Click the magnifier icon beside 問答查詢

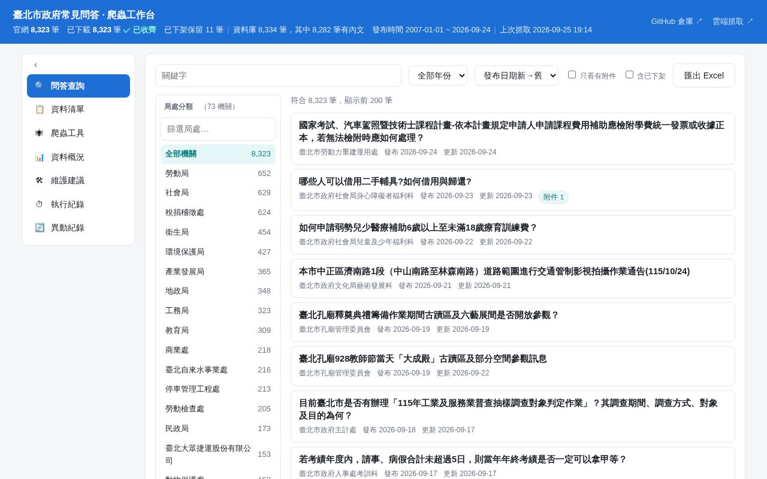40,86
